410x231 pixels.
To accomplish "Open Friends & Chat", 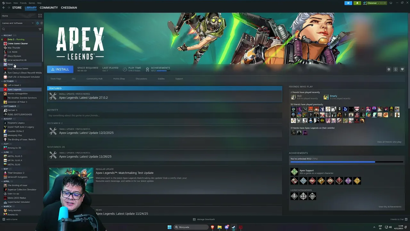I will pos(398,219).
